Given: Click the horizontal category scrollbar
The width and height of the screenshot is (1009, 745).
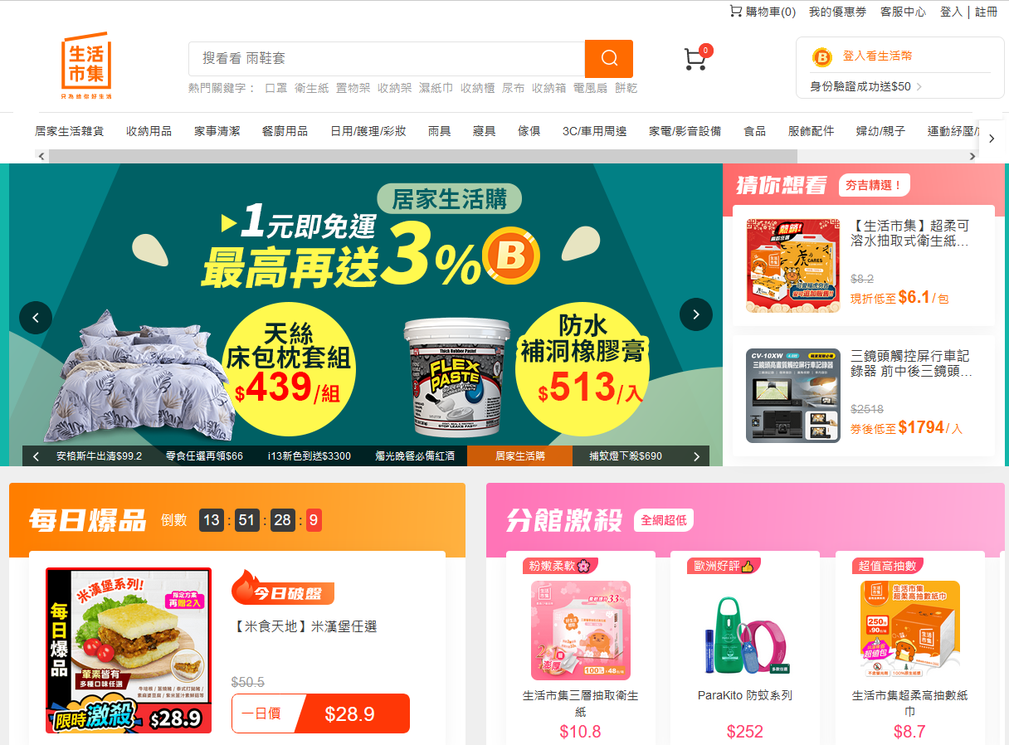Looking at the screenshot, I should pos(417,156).
